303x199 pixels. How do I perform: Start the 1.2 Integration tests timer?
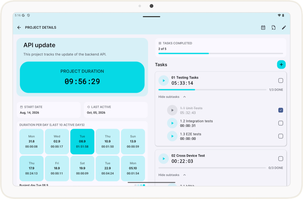[172, 123]
